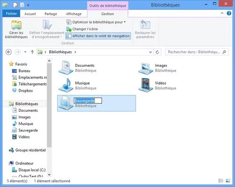
Task: Open recent locations dropdown arrow
Action: [25, 52]
